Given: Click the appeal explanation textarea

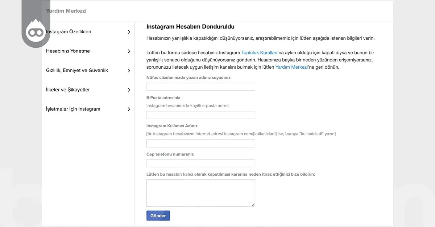Looking at the screenshot, I should pyautogui.click(x=200, y=193).
